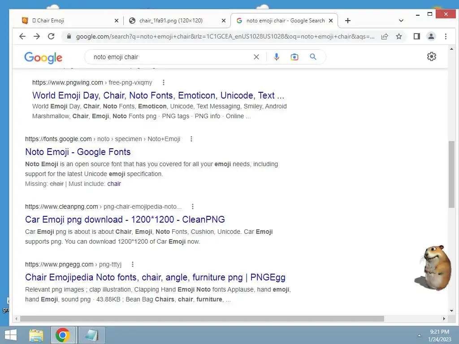Click the pngegg.com URL breadcrumb
This screenshot has width=459, height=344.
pyautogui.click(x=73, y=264)
